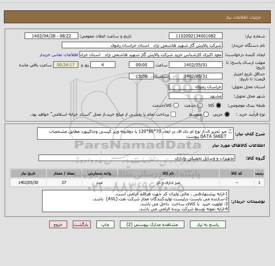
Task: Click the 'خروج' exit button
Action: coord(58,225)
